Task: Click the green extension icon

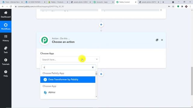Action: click(178, 7)
